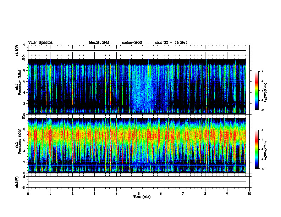Click the "ch.3(V)" waveform axis label
The width and height of the screenshot is (281, 217).
(x=17, y=182)
